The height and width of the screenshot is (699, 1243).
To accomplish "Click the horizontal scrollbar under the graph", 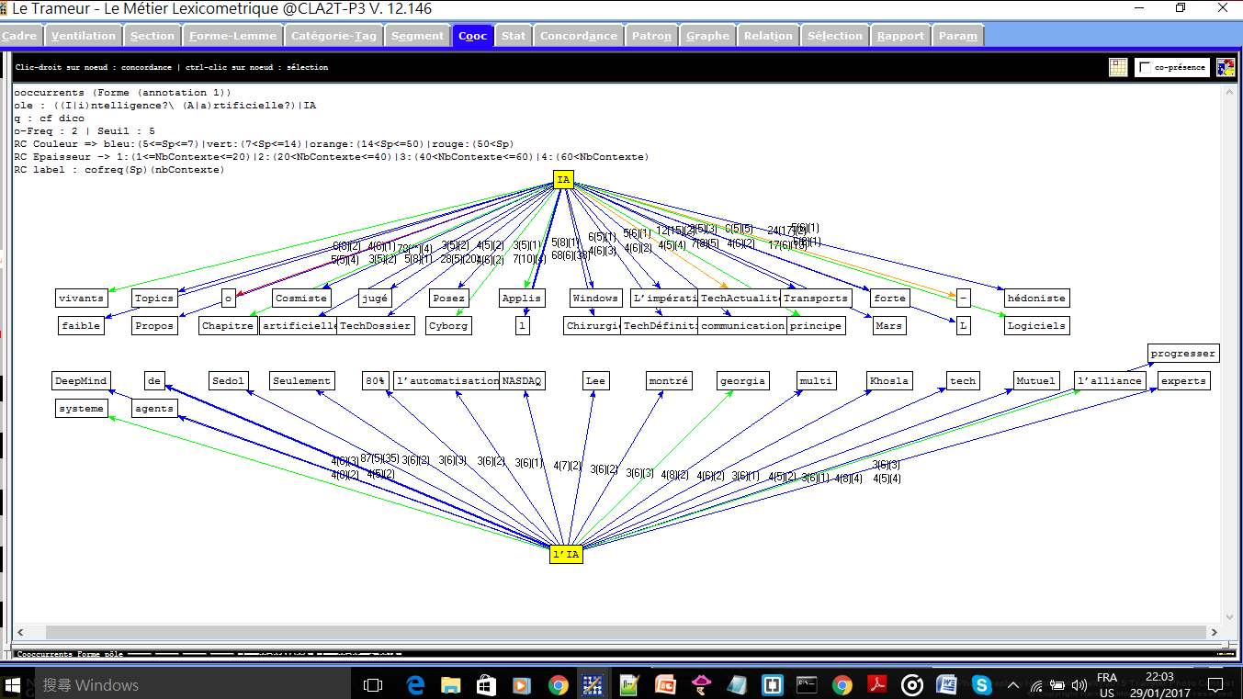I will tap(616, 633).
